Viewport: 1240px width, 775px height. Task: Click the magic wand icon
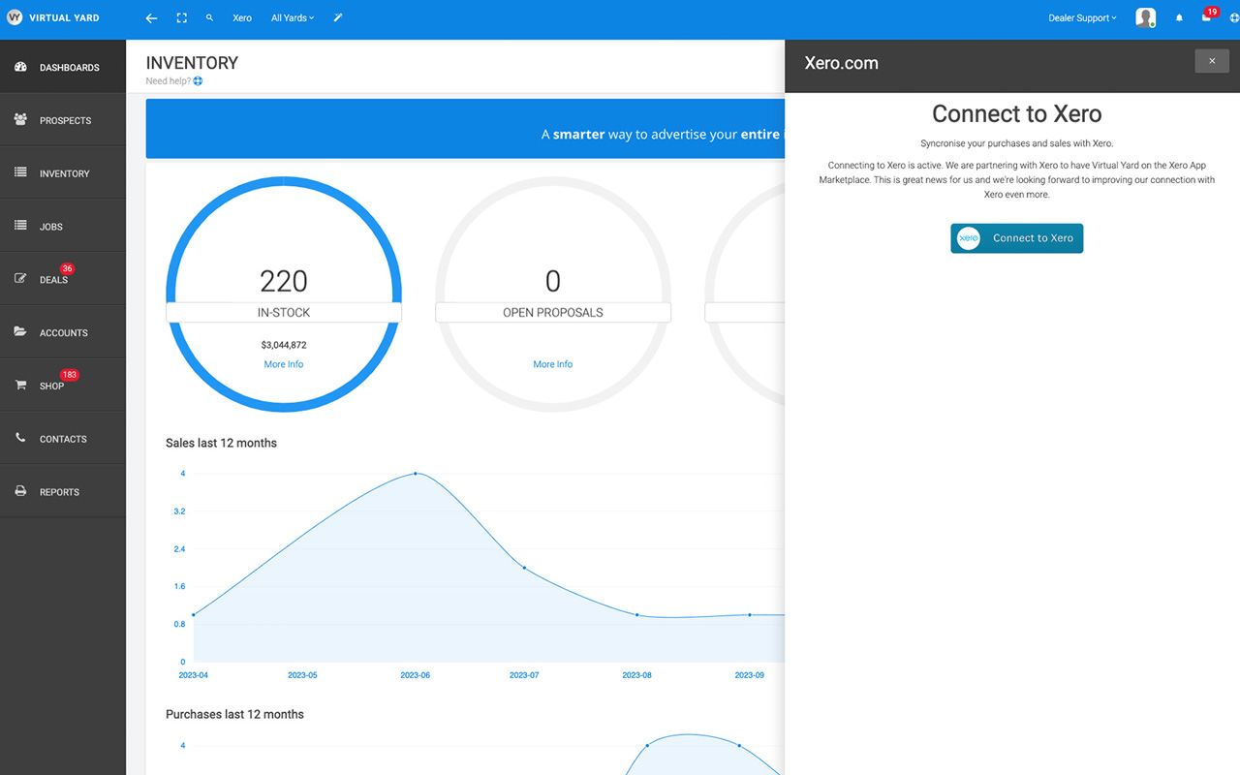tap(338, 18)
